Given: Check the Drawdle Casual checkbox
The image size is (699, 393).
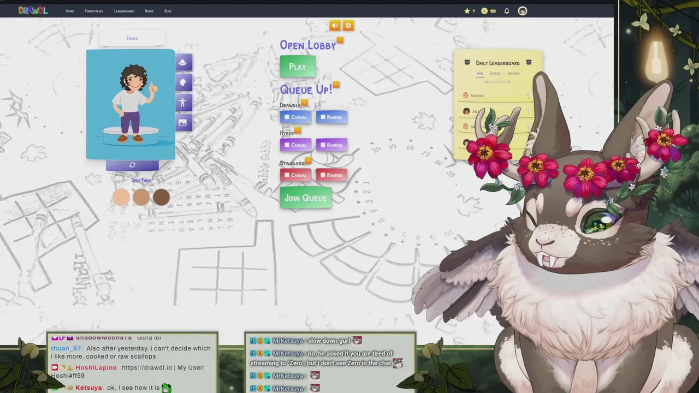Looking at the screenshot, I should point(287,117).
